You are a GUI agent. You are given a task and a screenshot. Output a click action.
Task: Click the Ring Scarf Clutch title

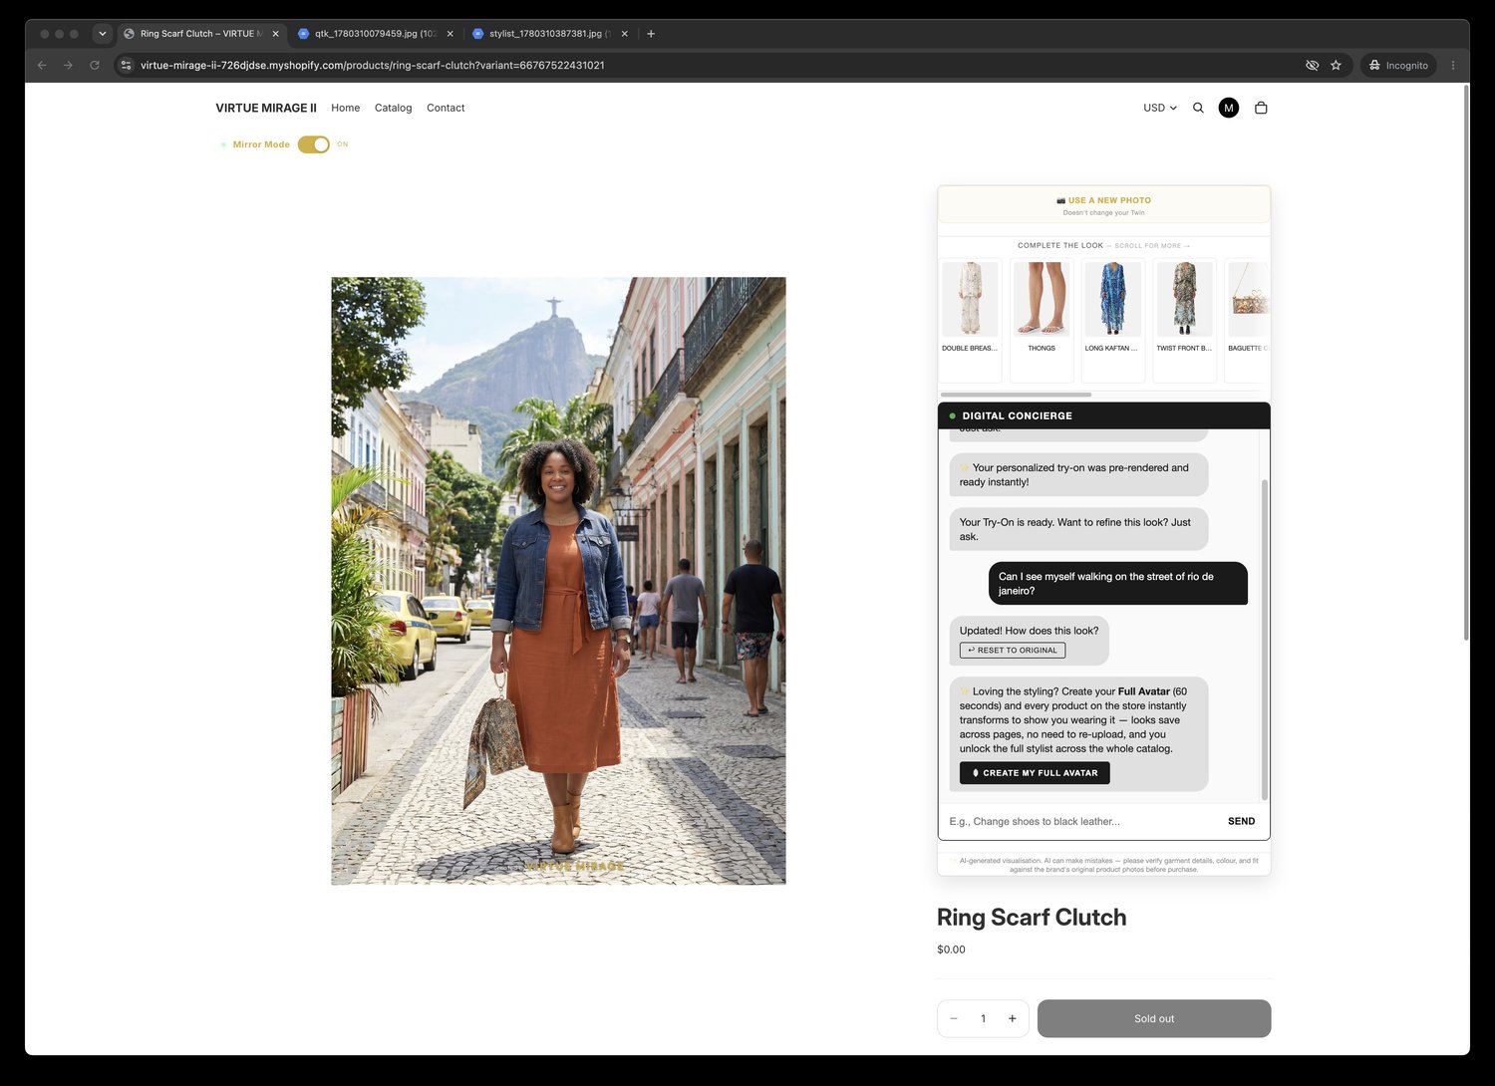click(1032, 917)
